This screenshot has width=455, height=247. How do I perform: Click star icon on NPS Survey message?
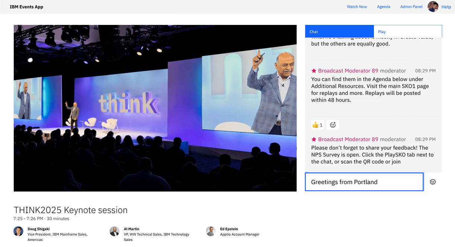point(314,139)
